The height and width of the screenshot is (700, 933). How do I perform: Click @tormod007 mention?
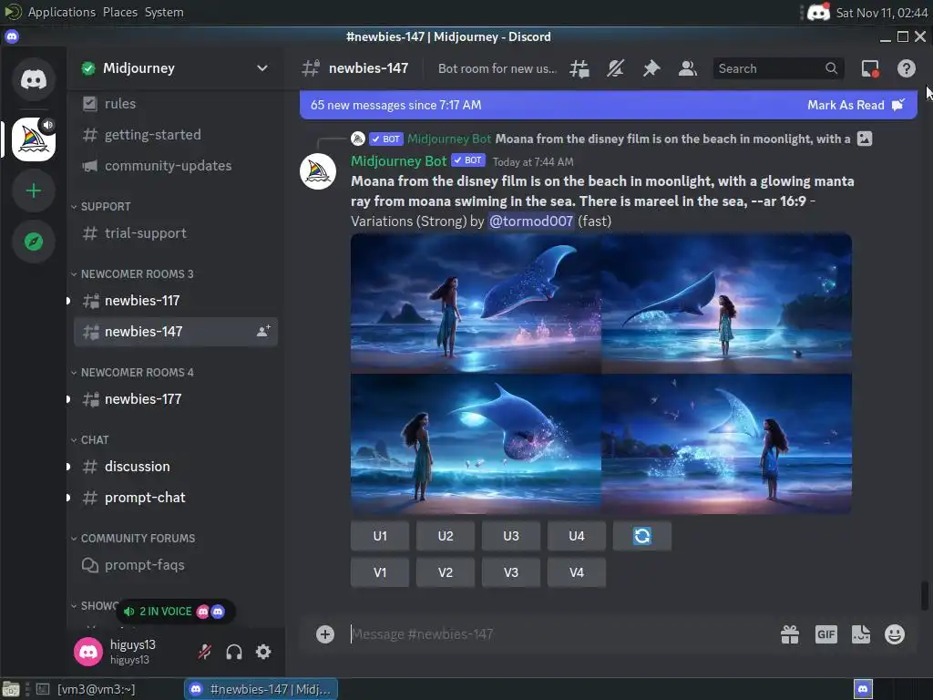pos(531,221)
